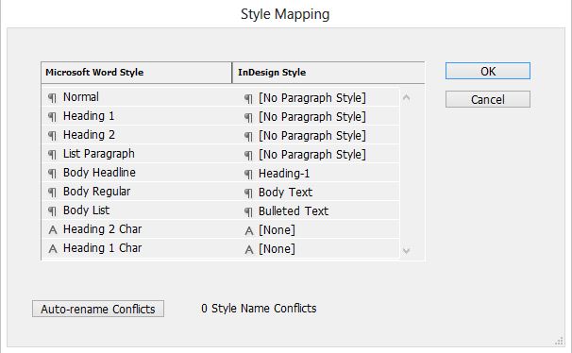Click paragraph icon beside Body Headline

pyautogui.click(x=52, y=174)
